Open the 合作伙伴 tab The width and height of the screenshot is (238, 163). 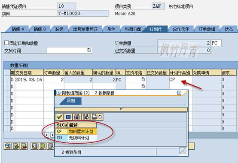(181, 29)
